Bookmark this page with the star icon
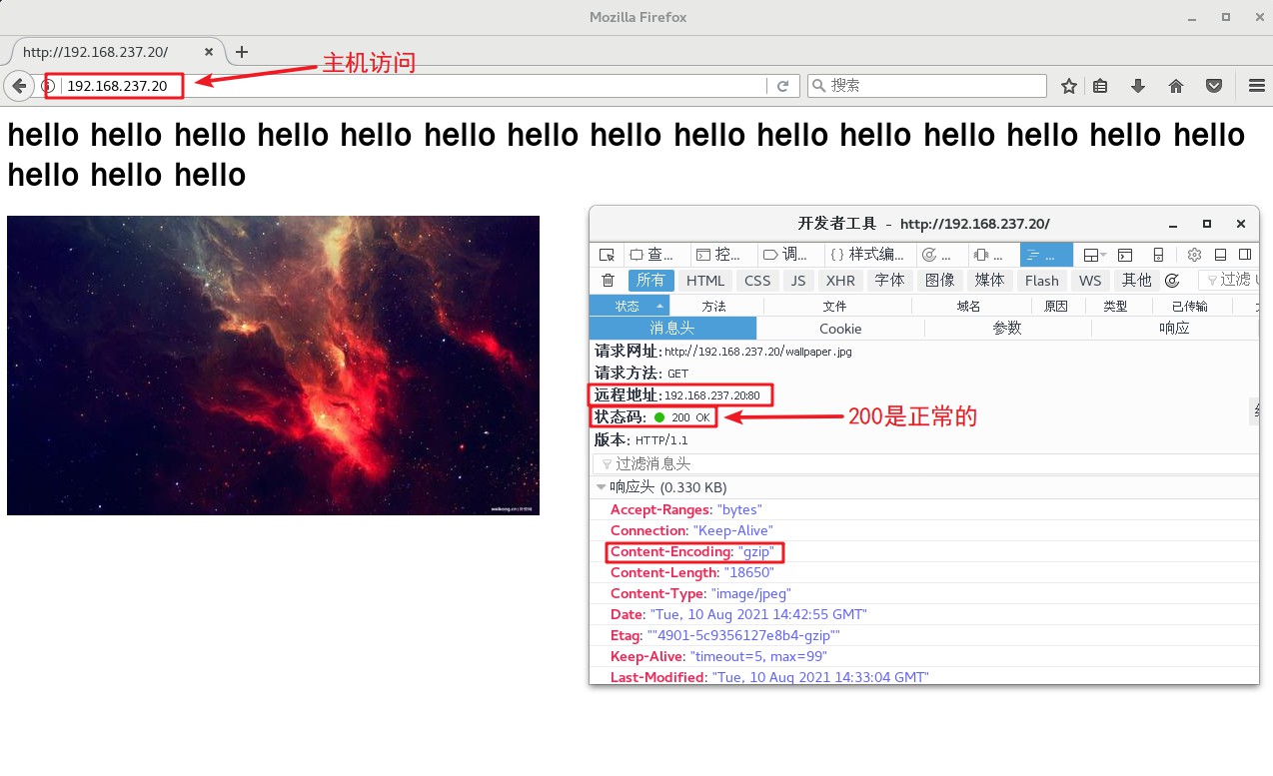The height and width of the screenshot is (776, 1273). pos(1069,86)
